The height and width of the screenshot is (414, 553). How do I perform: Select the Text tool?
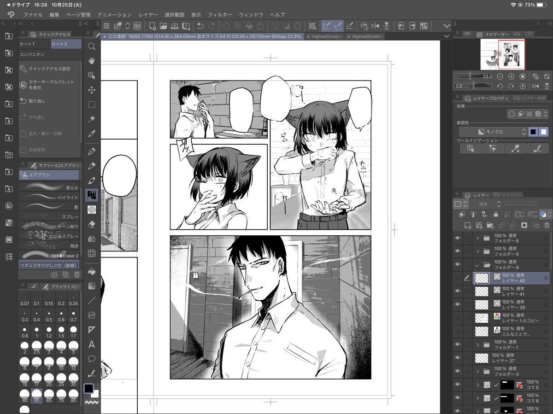[x=92, y=344]
